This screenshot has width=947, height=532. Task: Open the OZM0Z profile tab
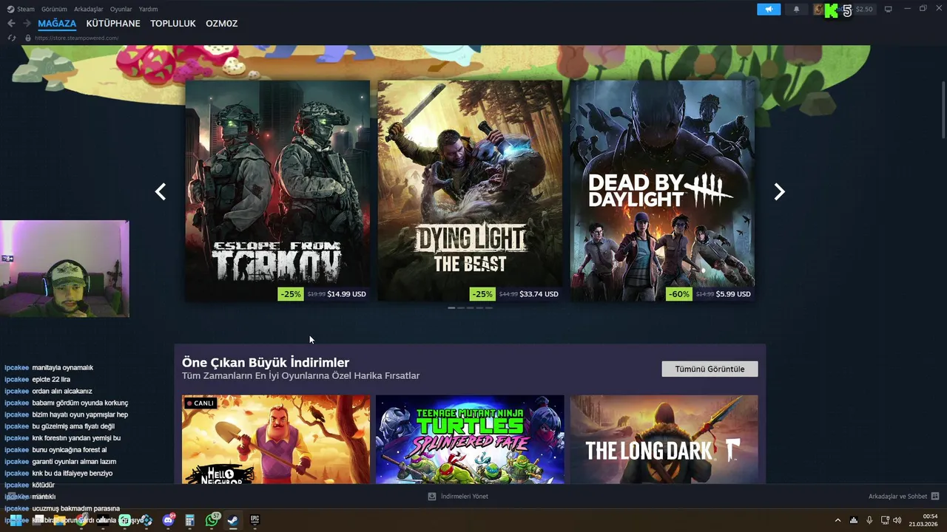click(222, 24)
